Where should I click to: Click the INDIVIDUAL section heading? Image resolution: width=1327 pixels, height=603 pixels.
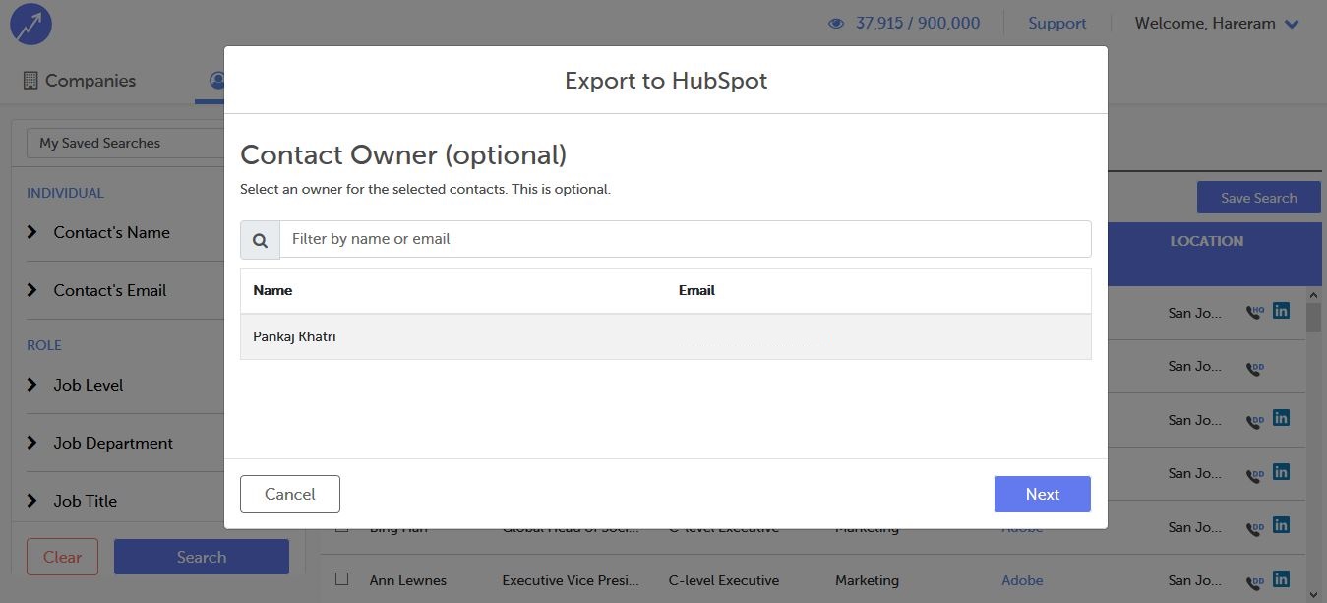pyautogui.click(x=65, y=193)
